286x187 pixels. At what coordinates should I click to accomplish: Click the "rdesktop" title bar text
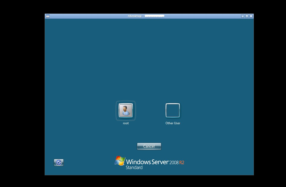(x=134, y=16)
